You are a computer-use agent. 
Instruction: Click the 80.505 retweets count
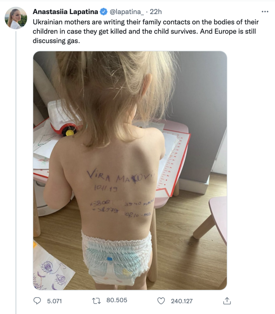117,300
